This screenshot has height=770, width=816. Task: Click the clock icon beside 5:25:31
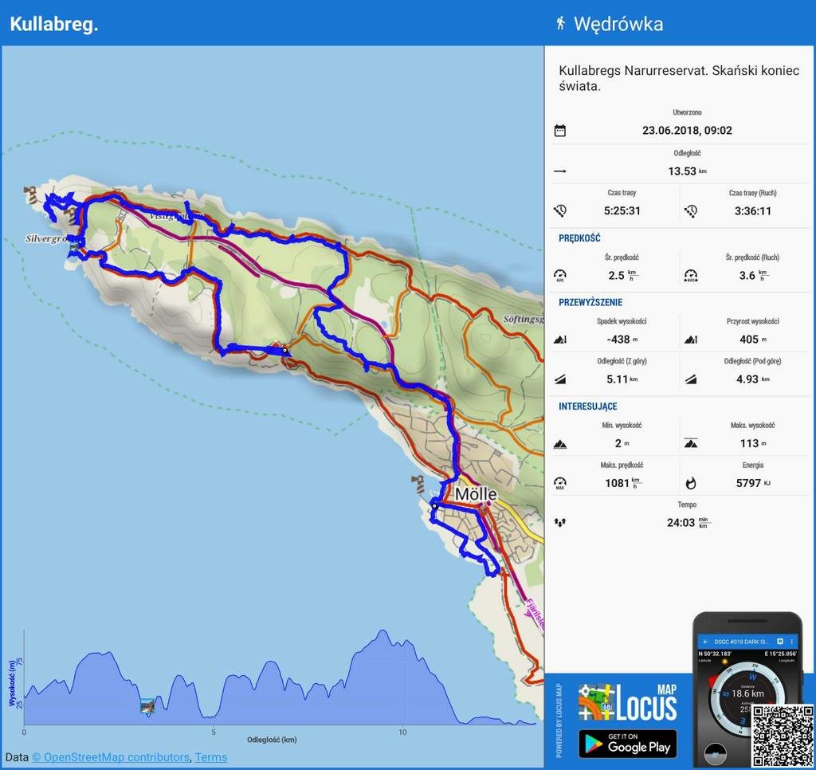coord(560,211)
